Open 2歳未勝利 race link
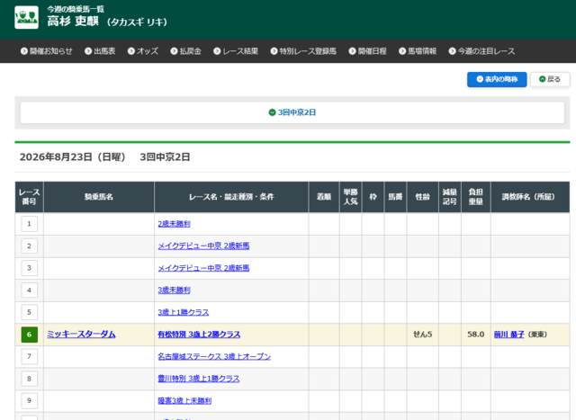The height and width of the screenshot is (420, 576). (x=174, y=224)
